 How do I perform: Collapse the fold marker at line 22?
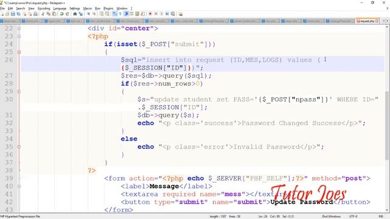(x=19, y=29)
